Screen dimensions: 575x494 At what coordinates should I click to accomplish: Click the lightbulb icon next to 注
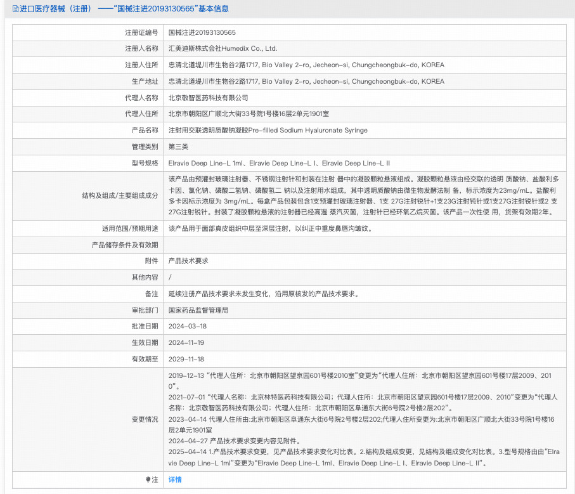pyautogui.click(x=148, y=479)
